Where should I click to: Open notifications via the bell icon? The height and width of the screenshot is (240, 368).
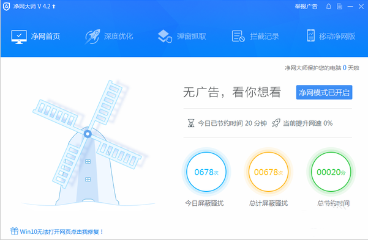coord(329,7)
